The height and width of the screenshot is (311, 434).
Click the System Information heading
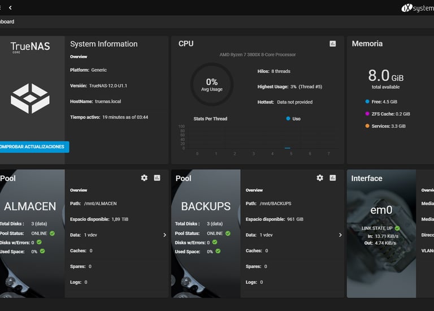104,44
